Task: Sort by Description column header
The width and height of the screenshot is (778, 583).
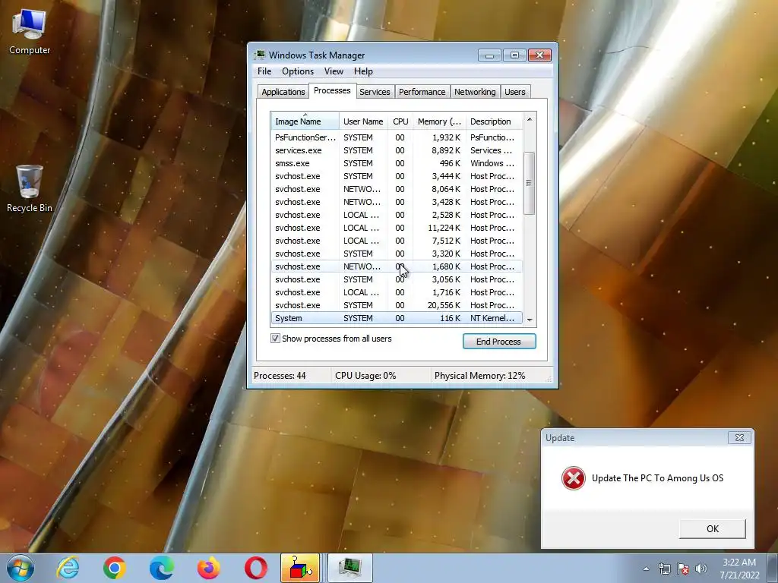Action: (494, 121)
